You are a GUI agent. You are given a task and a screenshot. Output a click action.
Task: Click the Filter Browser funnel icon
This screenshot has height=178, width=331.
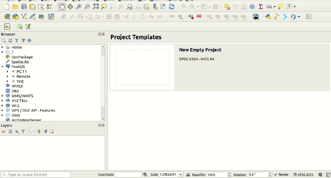click(x=17, y=41)
